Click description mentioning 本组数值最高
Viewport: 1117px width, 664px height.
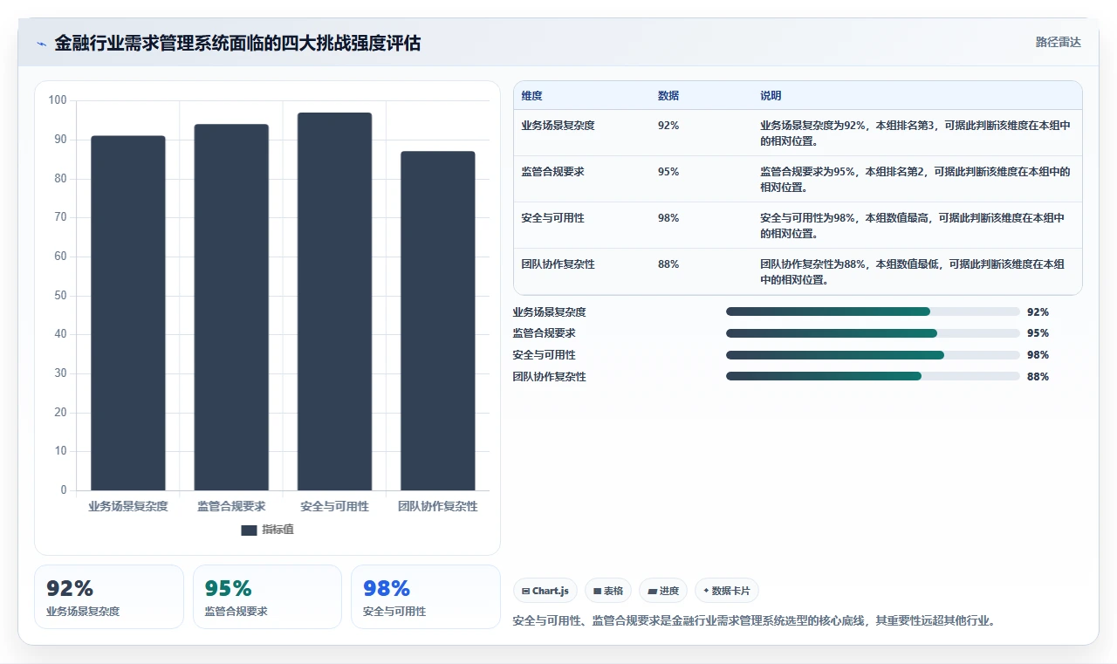point(913,225)
